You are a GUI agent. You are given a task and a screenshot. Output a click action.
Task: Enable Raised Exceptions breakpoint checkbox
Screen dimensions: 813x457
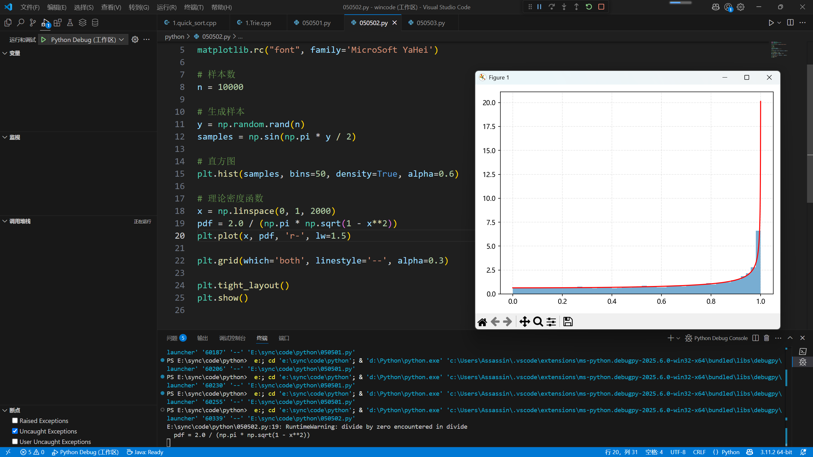point(15,420)
